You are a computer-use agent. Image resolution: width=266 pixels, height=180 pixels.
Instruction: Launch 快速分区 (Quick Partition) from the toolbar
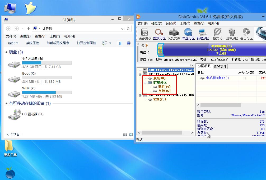pos(188,34)
